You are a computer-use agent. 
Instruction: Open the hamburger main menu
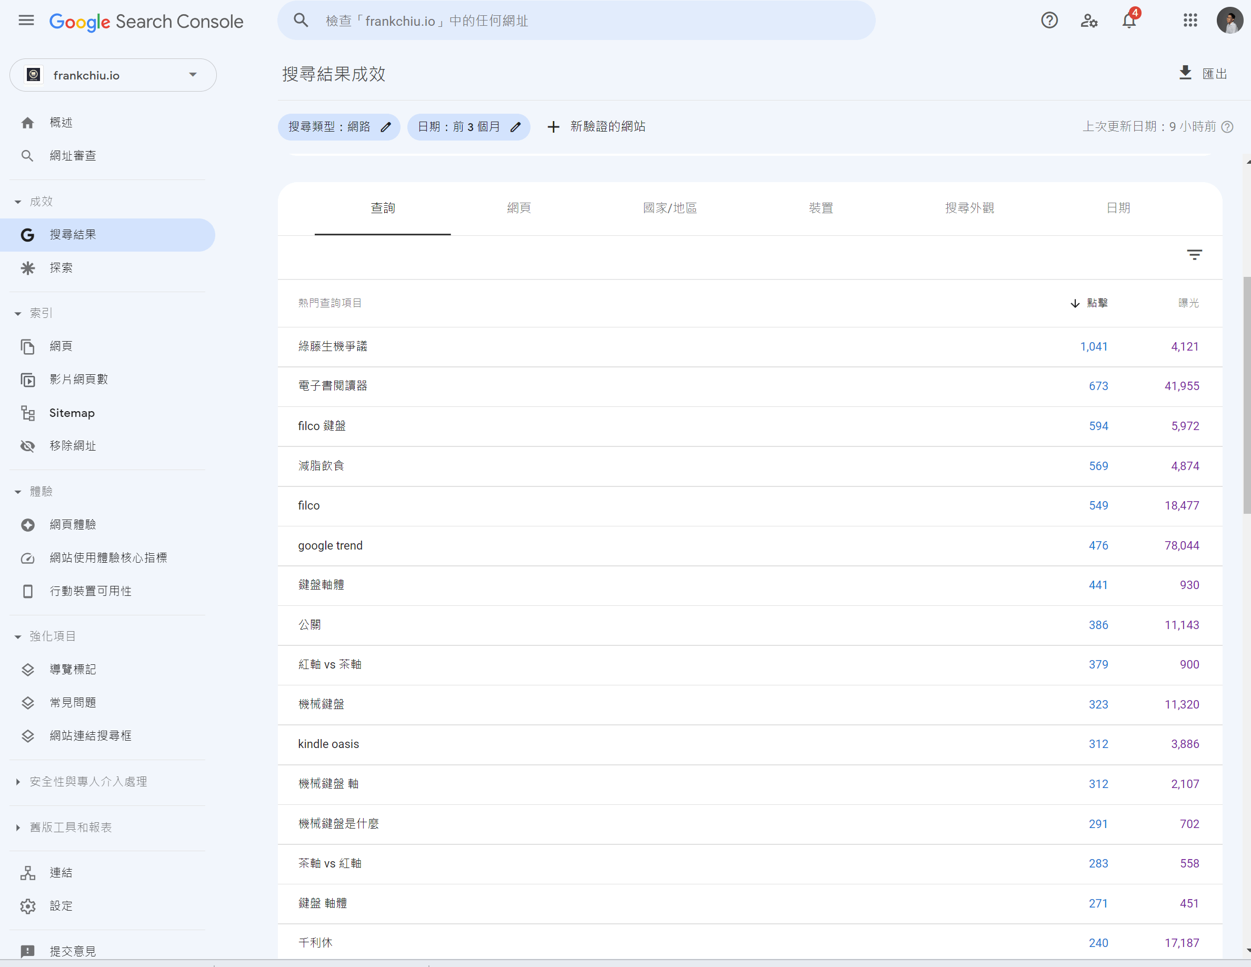point(26,21)
